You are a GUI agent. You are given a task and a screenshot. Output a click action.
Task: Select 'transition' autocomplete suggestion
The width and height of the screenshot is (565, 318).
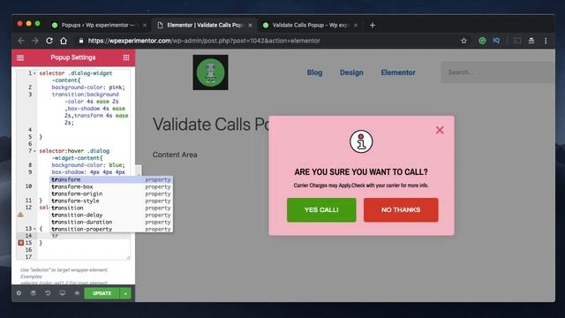[x=111, y=208]
